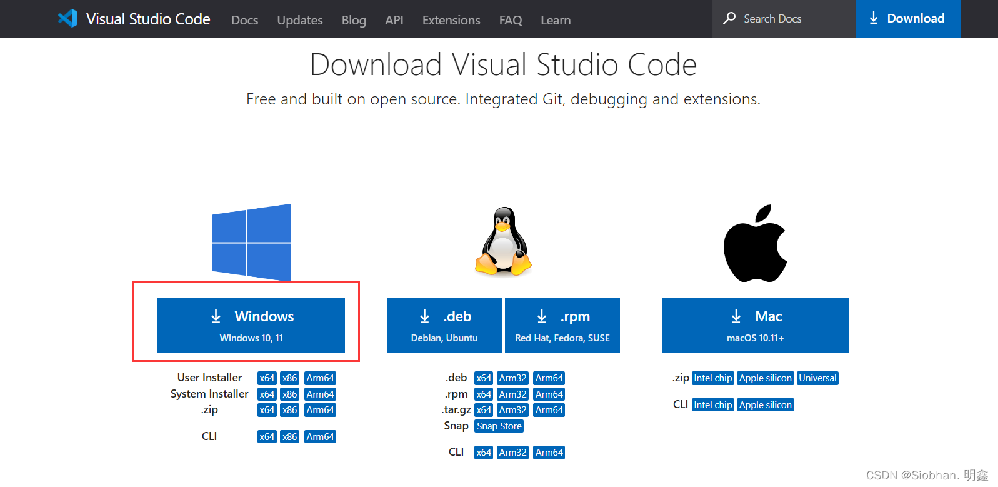Viewport: 998px width, 487px height.
Task: Download the Mac macOS 10.11+ build
Action: pyautogui.click(x=755, y=325)
